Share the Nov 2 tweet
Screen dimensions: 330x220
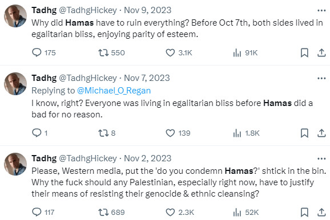click(x=321, y=212)
